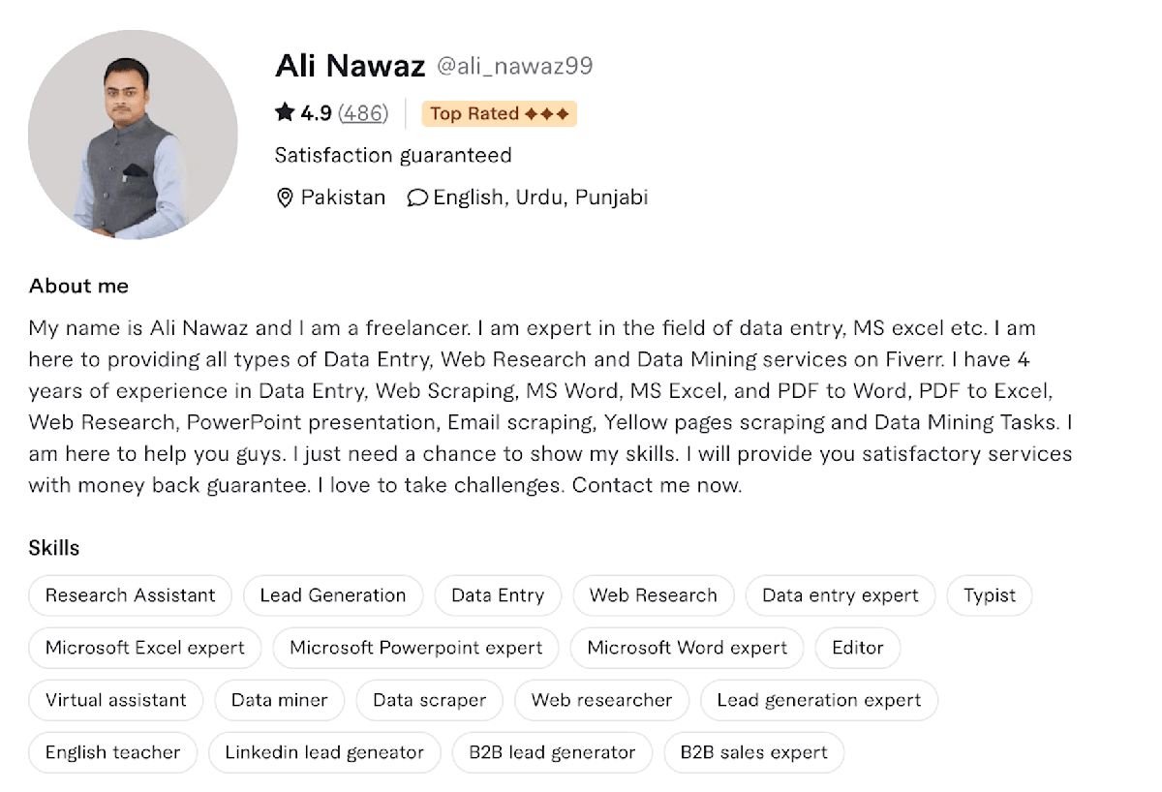
Task: Select the Lead Generation skill tag
Action: point(332,595)
